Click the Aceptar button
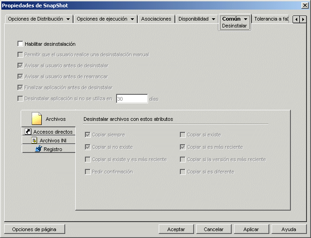311x238 pixels. tap(176, 229)
